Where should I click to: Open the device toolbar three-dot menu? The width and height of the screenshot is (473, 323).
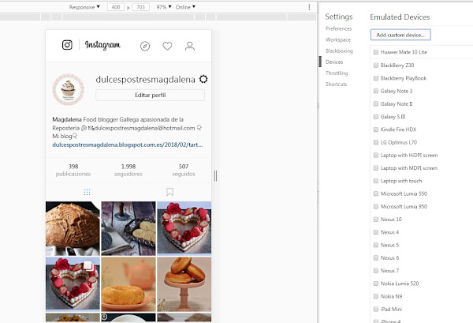(x=309, y=7)
